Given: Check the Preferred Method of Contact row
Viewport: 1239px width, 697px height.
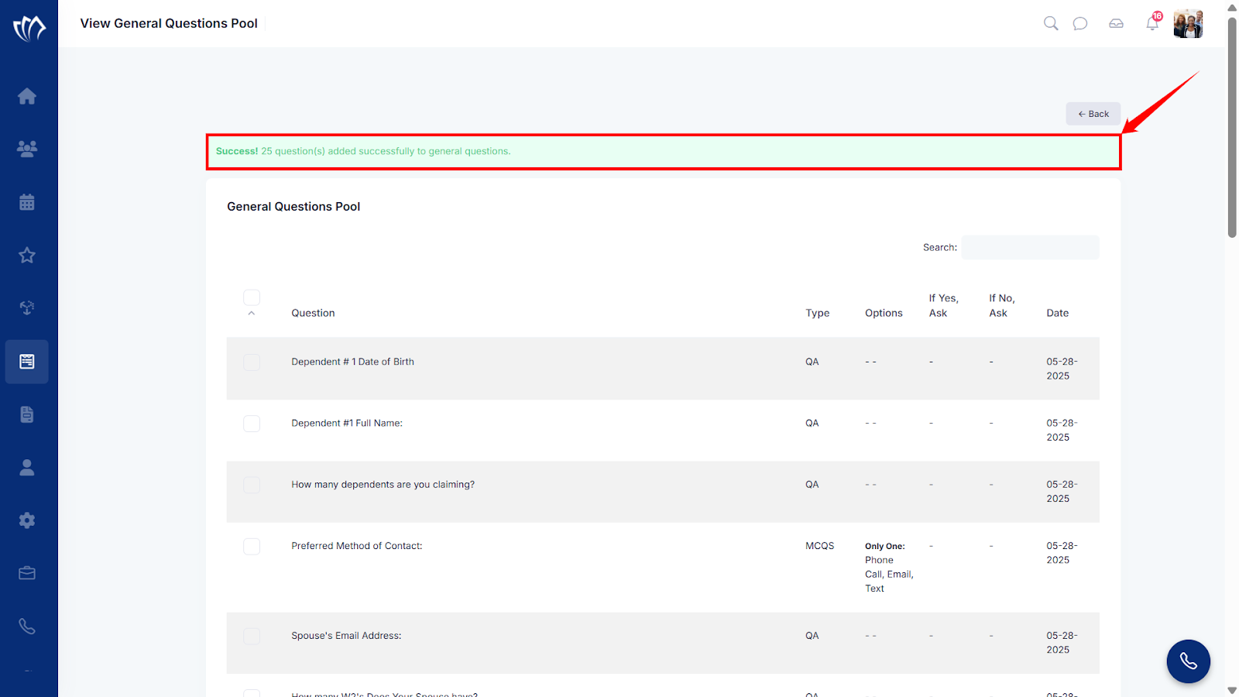Looking at the screenshot, I should 252,547.
